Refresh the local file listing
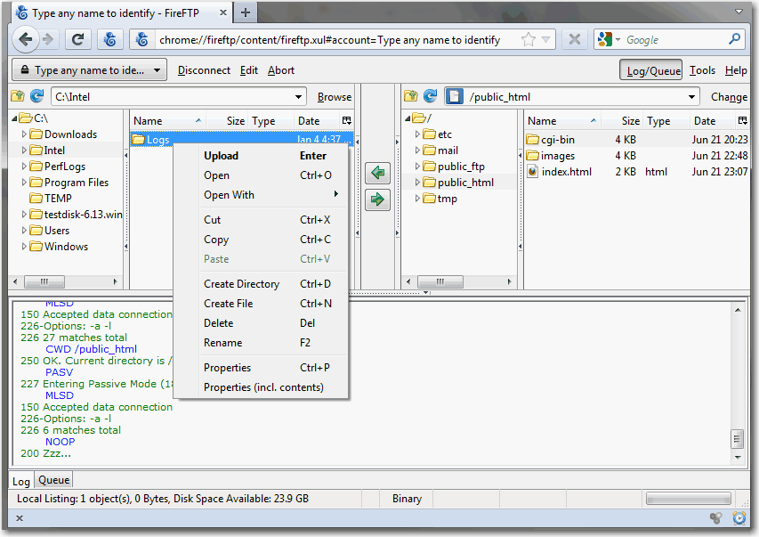The height and width of the screenshot is (537, 759). tap(37, 96)
